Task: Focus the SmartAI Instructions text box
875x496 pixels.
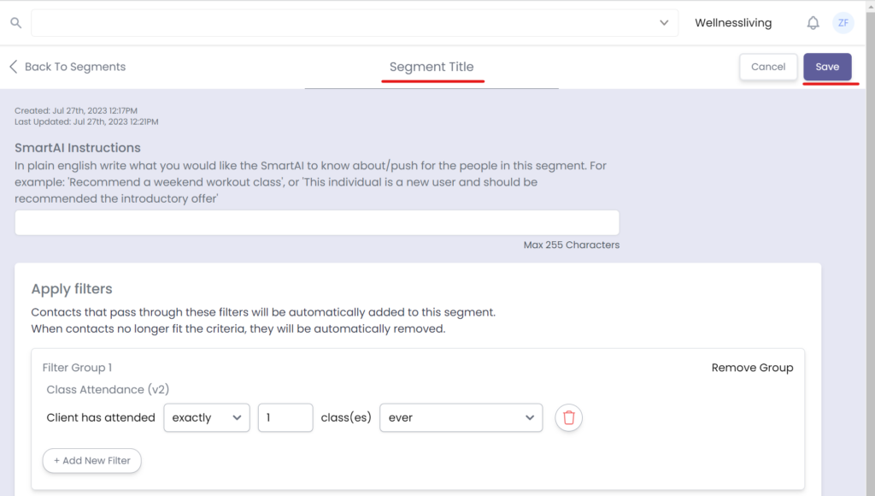Action: coord(316,222)
